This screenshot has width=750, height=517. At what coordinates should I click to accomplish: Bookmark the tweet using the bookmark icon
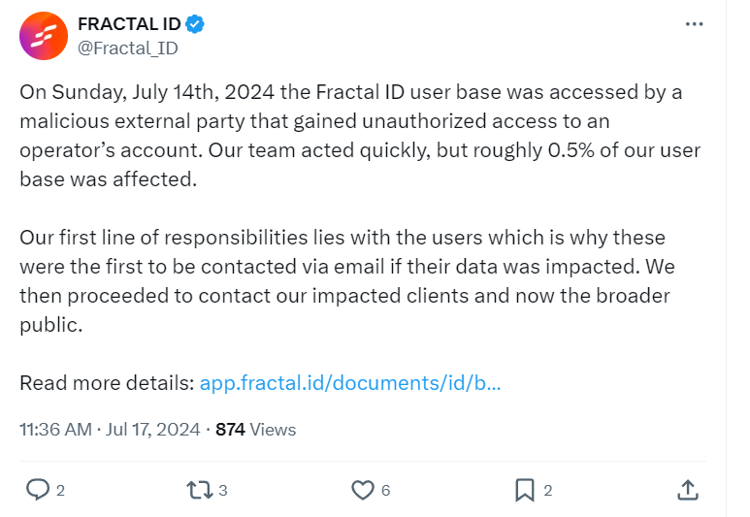click(x=525, y=490)
